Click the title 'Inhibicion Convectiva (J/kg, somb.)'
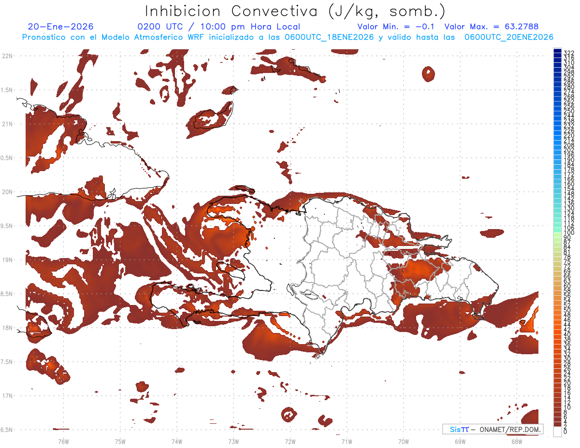Viewport: 580px width, 448px height. [x=295, y=11]
